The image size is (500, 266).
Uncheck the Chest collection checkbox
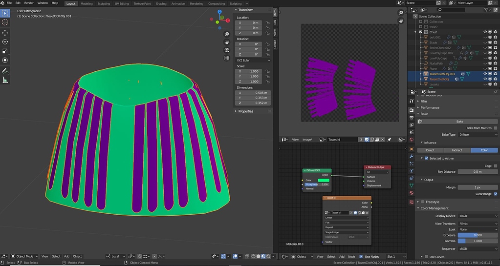pyautogui.click(x=421, y=32)
